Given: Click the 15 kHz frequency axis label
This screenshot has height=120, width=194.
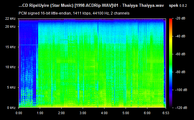Looking at the screenshot, I should pyautogui.click(x=10, y=47).
